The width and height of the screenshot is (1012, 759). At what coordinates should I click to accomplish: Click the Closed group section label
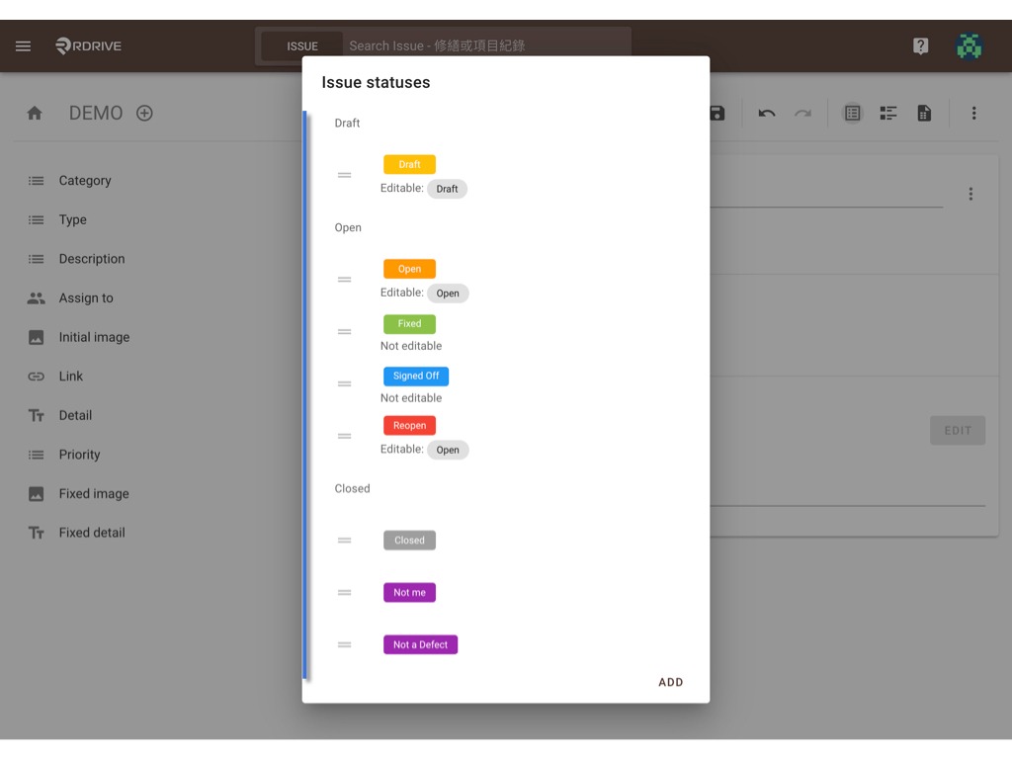(x=353, y=488)
